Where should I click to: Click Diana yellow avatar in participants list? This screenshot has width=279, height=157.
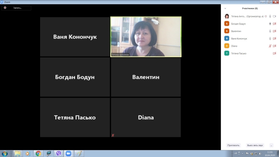pyautogui.click(x=227, y=46)
